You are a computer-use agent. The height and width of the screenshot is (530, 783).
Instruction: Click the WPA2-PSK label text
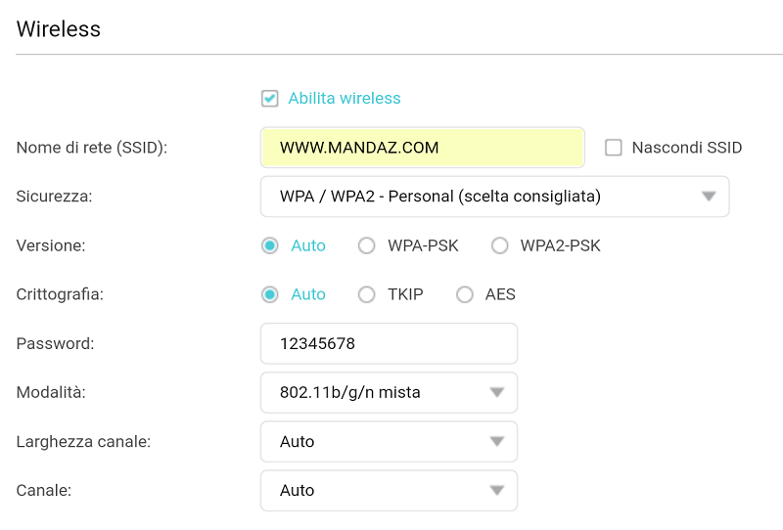point(560,245)
